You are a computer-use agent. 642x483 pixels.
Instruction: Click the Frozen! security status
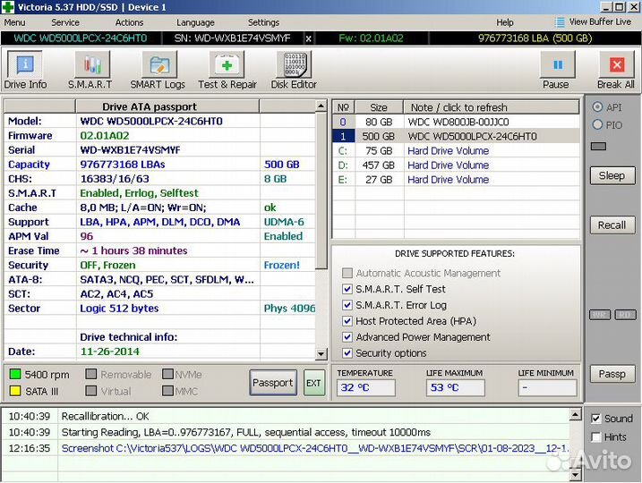pyautogui.click(x=282, y=265)
